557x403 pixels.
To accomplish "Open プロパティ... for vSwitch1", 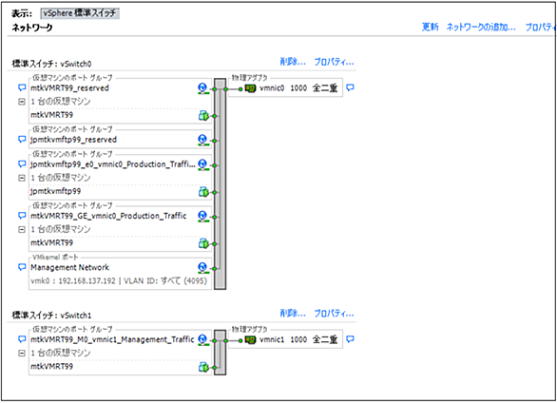I will [x=334, y=314].
